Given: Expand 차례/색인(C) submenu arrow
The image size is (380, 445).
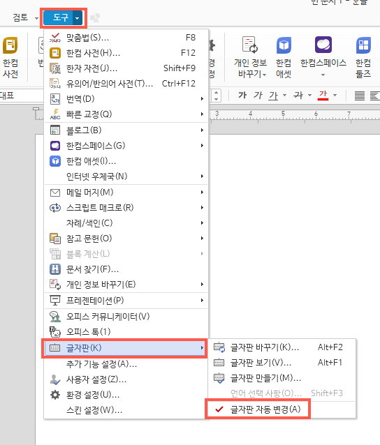Looking at the screenshot, I should [x=202, y=223].
